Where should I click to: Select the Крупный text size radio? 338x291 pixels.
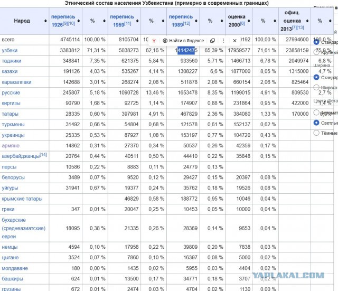[x=316, y=52]
